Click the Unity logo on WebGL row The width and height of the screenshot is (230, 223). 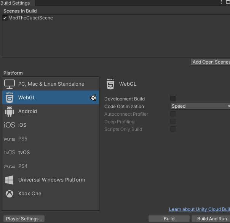tap(93, 98)
